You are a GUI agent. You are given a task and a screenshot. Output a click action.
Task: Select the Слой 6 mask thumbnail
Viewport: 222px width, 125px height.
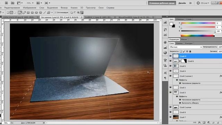[184, 61]
